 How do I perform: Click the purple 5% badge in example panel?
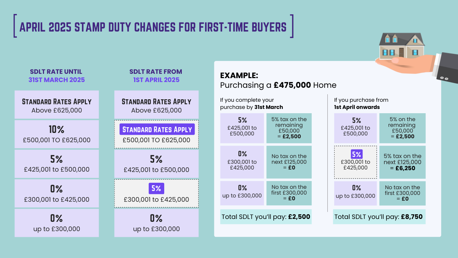click(x=356, y=154)
